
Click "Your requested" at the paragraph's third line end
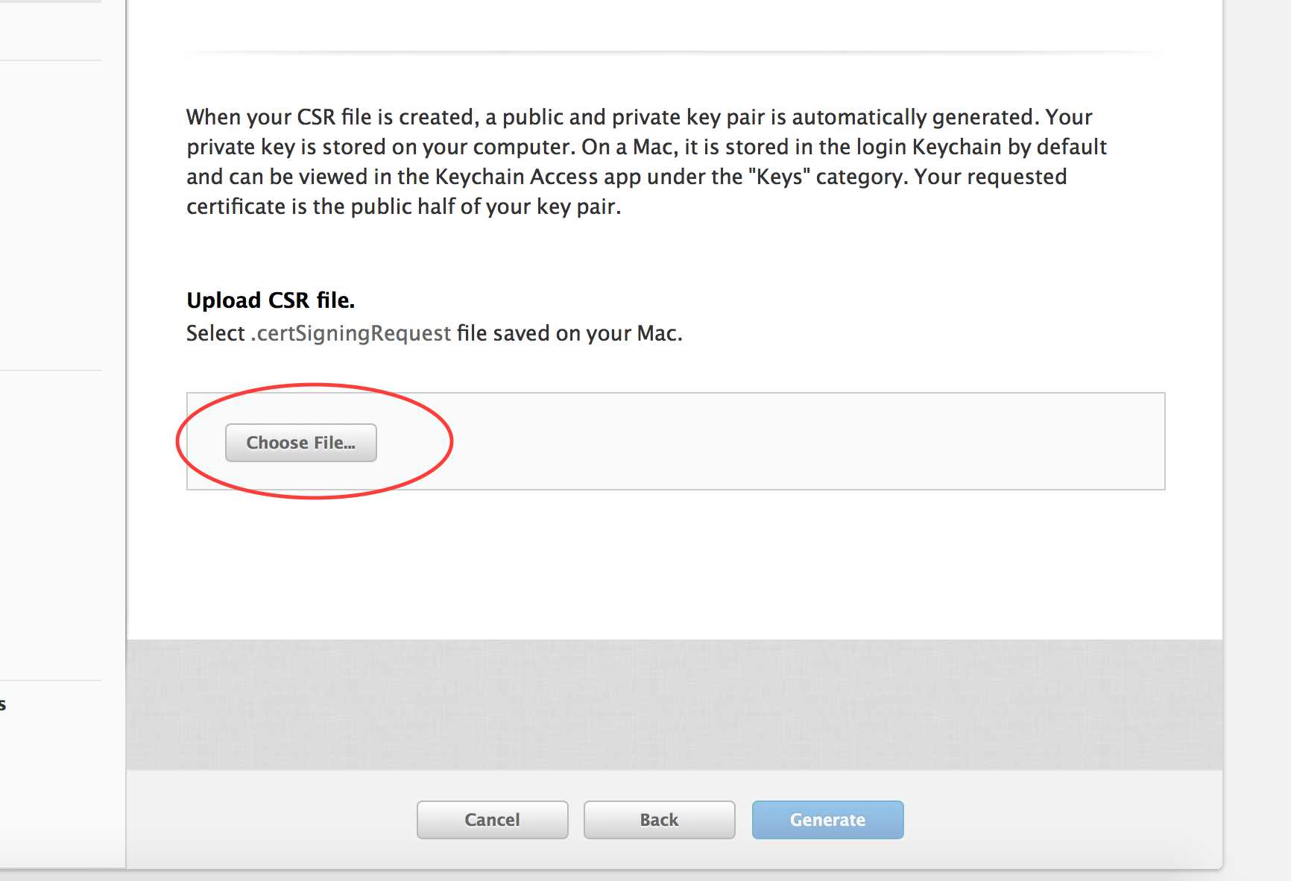click(x=991, y=177)
